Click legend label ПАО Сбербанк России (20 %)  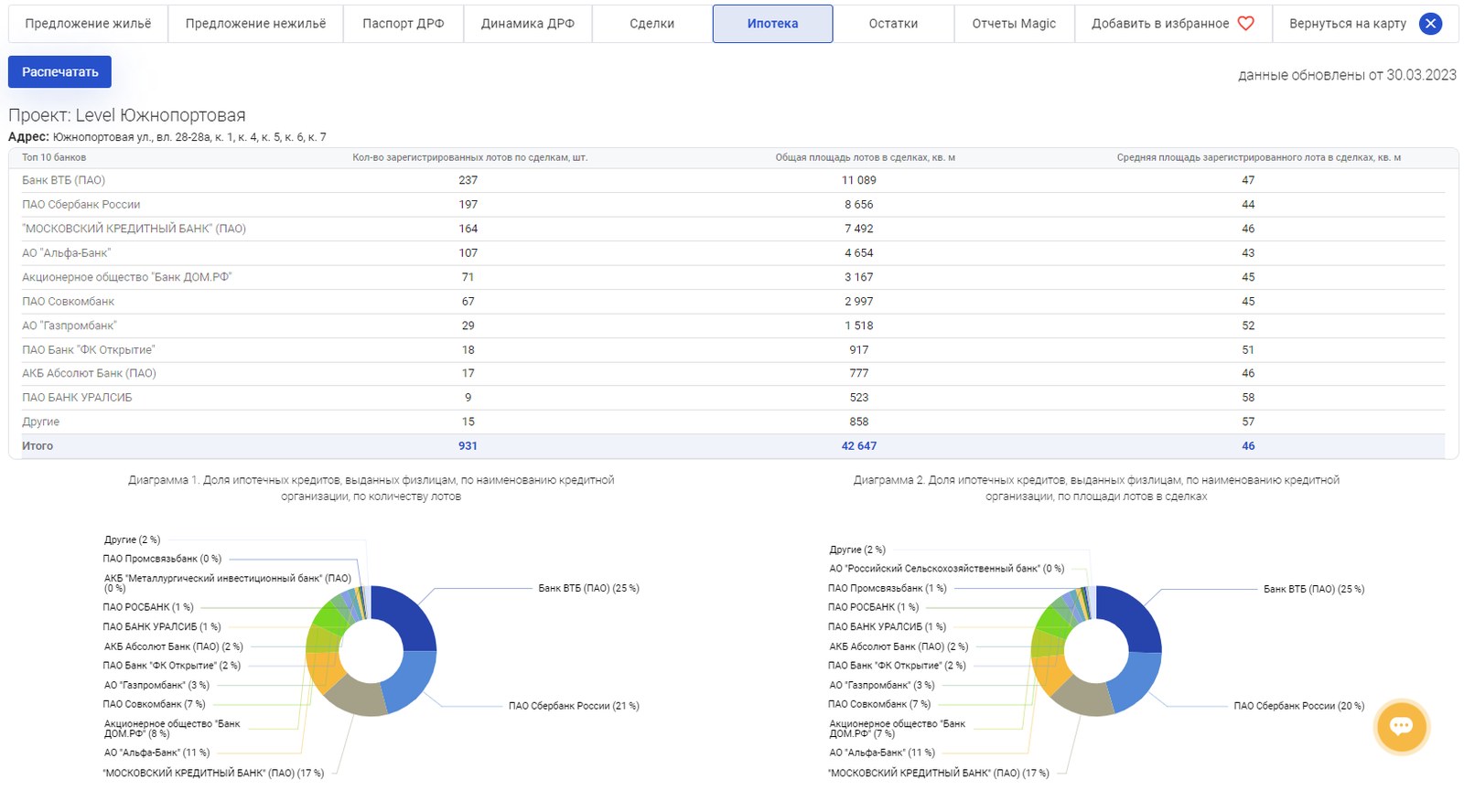[1298, 706]
